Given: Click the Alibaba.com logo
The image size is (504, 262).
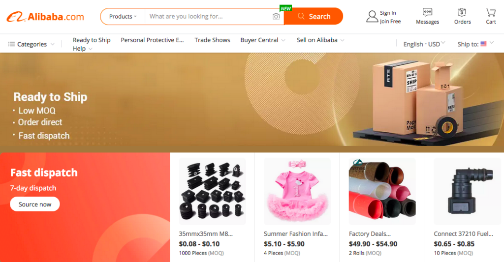Looking at the screenshot, I should click(45, 17).
